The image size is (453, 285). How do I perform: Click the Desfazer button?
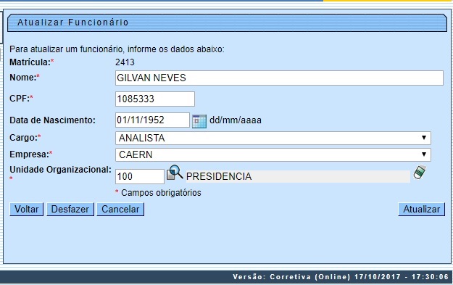tap(70, 210)
